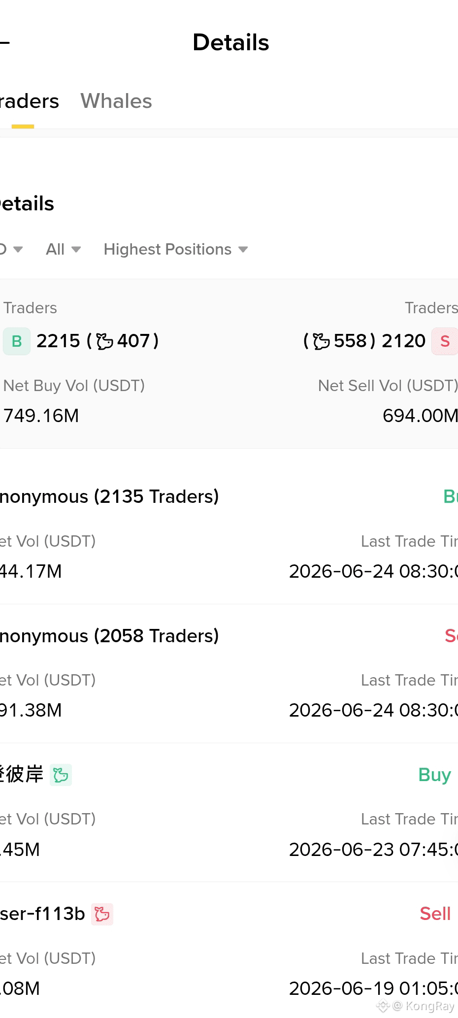Click whale icon beside 407 count

point(104,341)
